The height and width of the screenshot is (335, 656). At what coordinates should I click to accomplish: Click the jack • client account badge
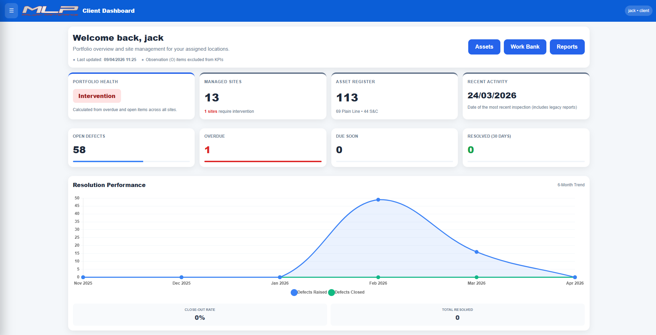coord(638,11)
